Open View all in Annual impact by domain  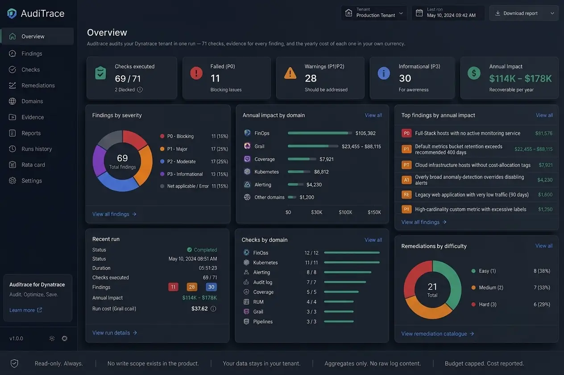tap(373, 115)
